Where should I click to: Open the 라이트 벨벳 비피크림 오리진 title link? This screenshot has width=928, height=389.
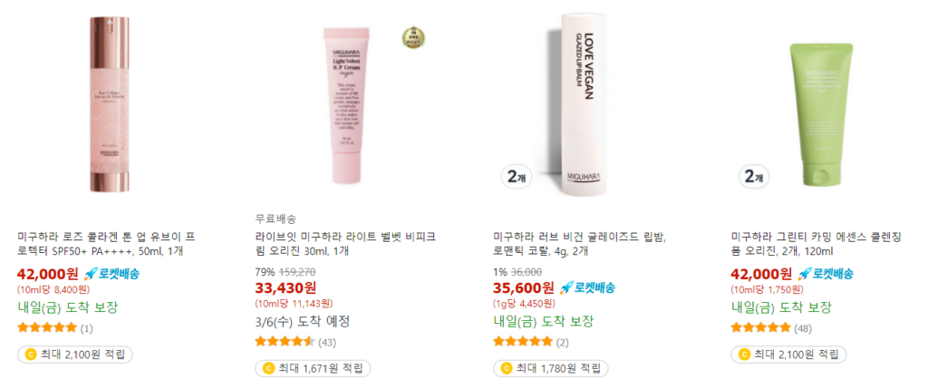[x=345, y=244]
